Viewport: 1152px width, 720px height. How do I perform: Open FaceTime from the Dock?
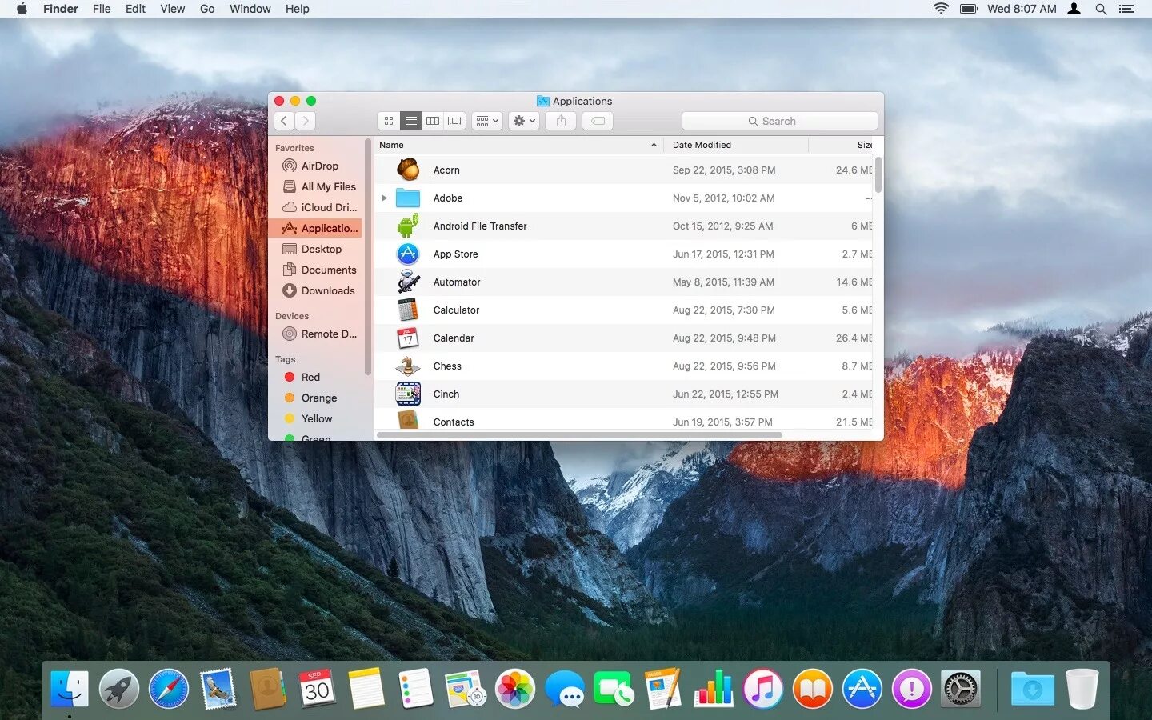(x=614, y=689)
